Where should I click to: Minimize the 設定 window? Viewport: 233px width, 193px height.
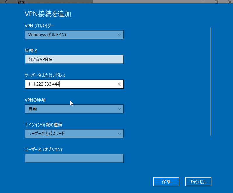tap(203, 2)
